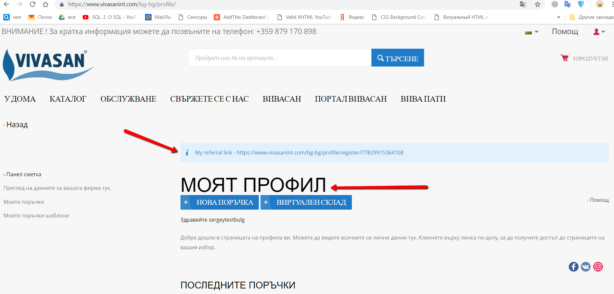Open the 'Сенсоры' bookmark
The height and width of the screenshot is (294, 614).
(x=193, y=17)
